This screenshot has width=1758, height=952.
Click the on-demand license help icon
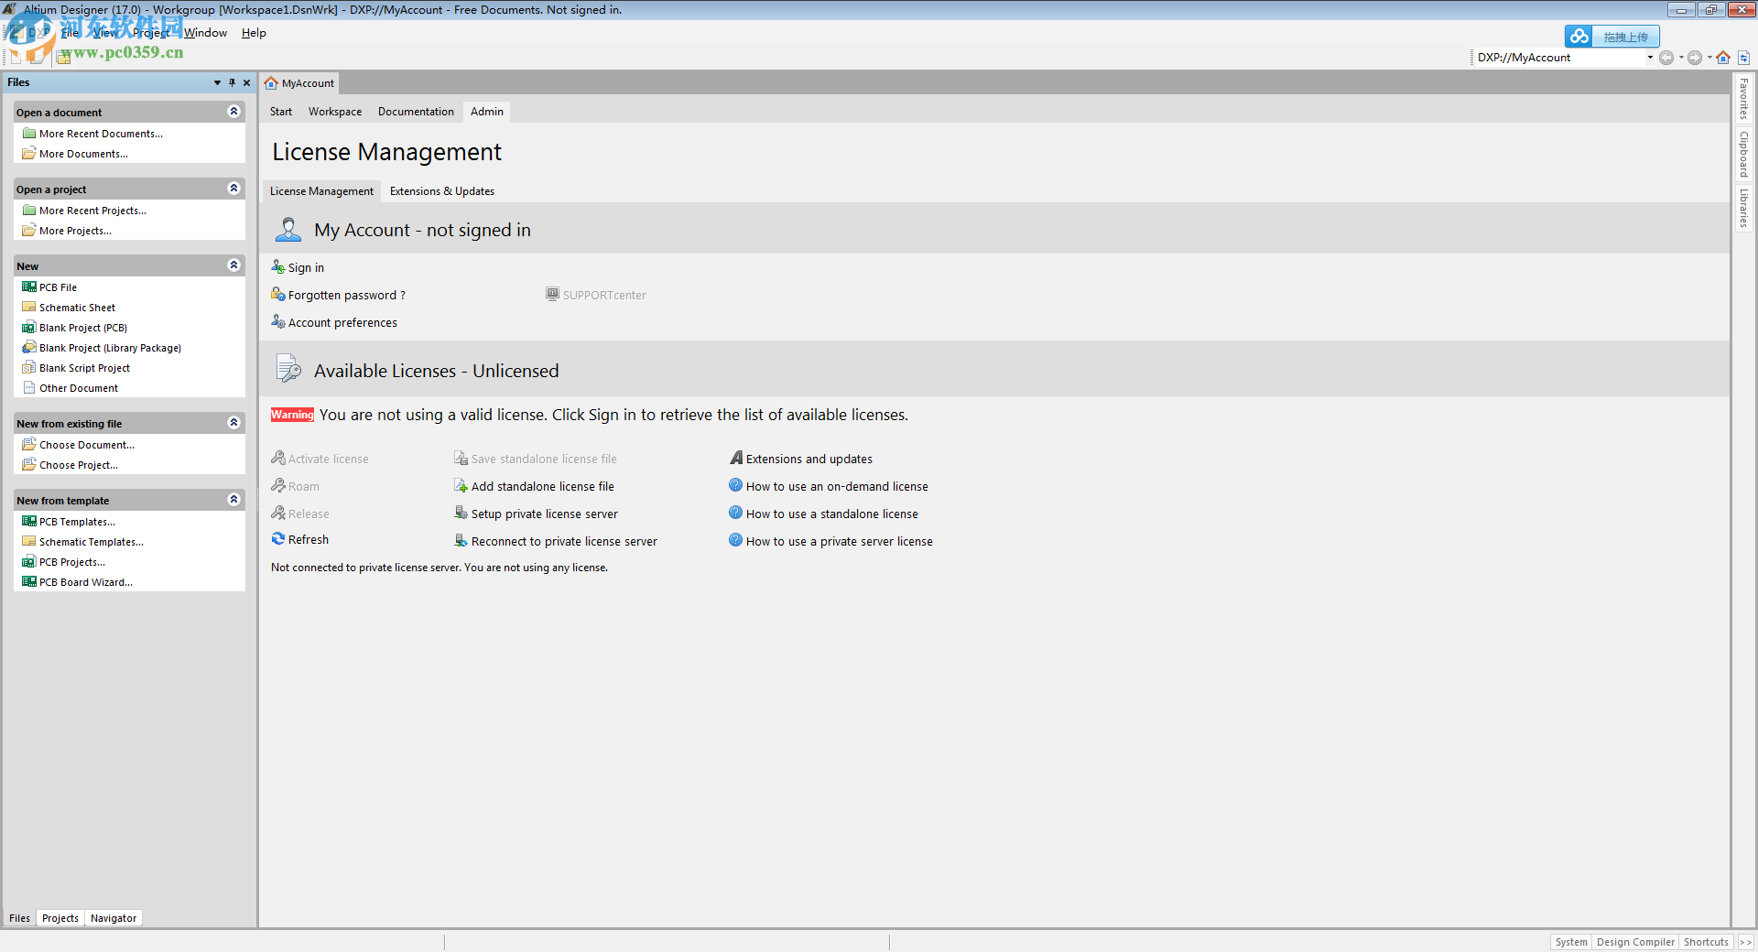coord(735,485)
